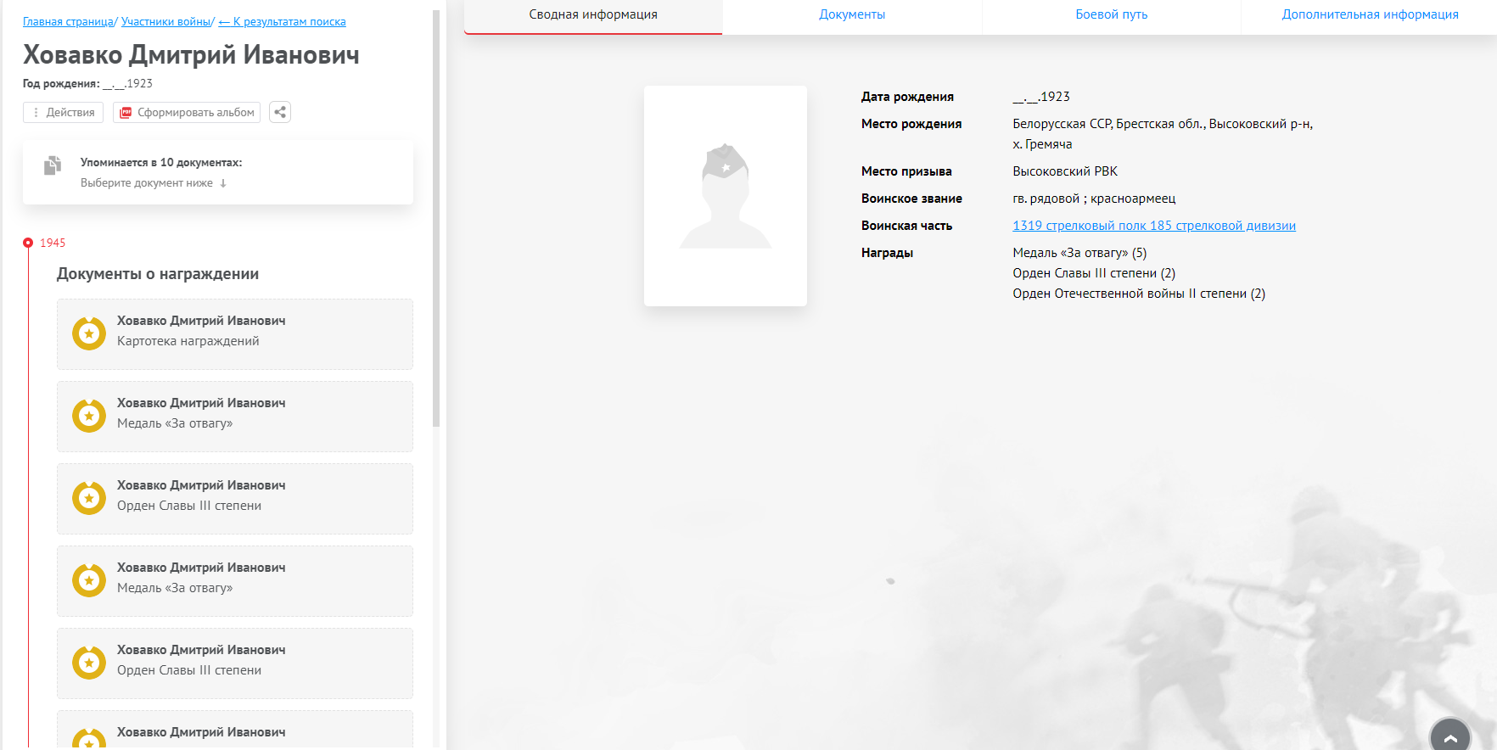Open the Боевой путь tab
The height and width of the screenshot is (750, 1497).
[1111, 14]
